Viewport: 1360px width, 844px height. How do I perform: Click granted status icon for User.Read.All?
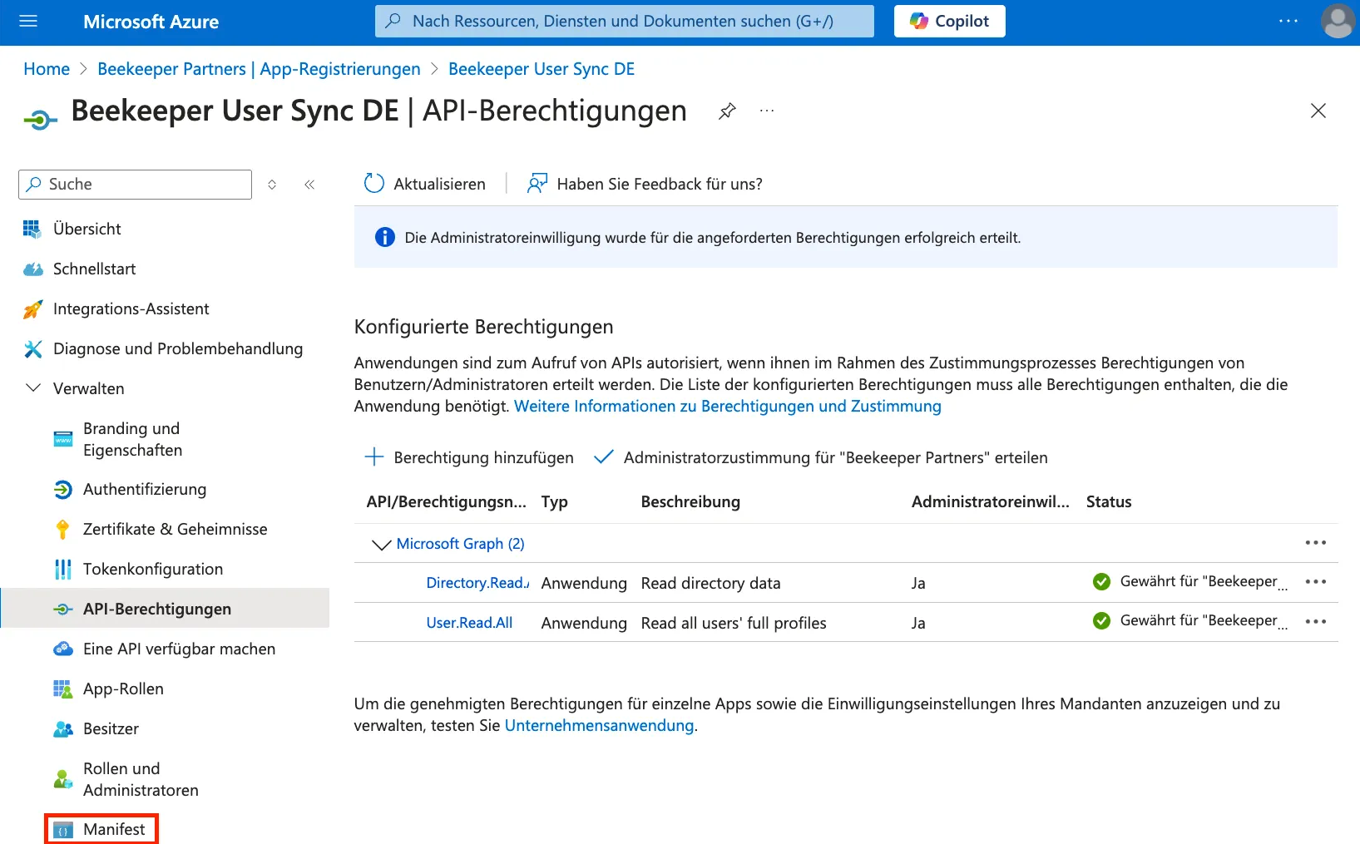[1101, 621]
